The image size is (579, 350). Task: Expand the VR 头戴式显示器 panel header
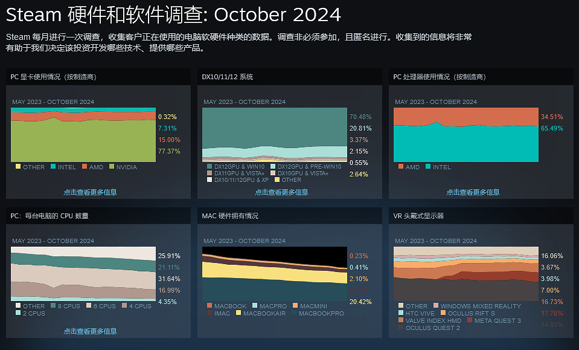coord(423,215)
